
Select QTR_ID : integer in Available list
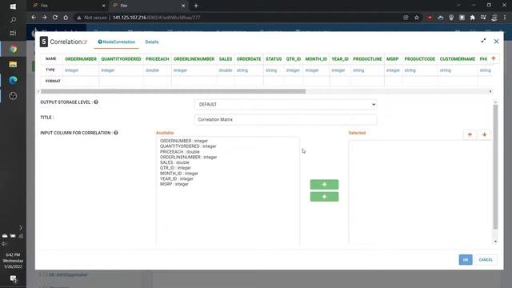(175, 168)
